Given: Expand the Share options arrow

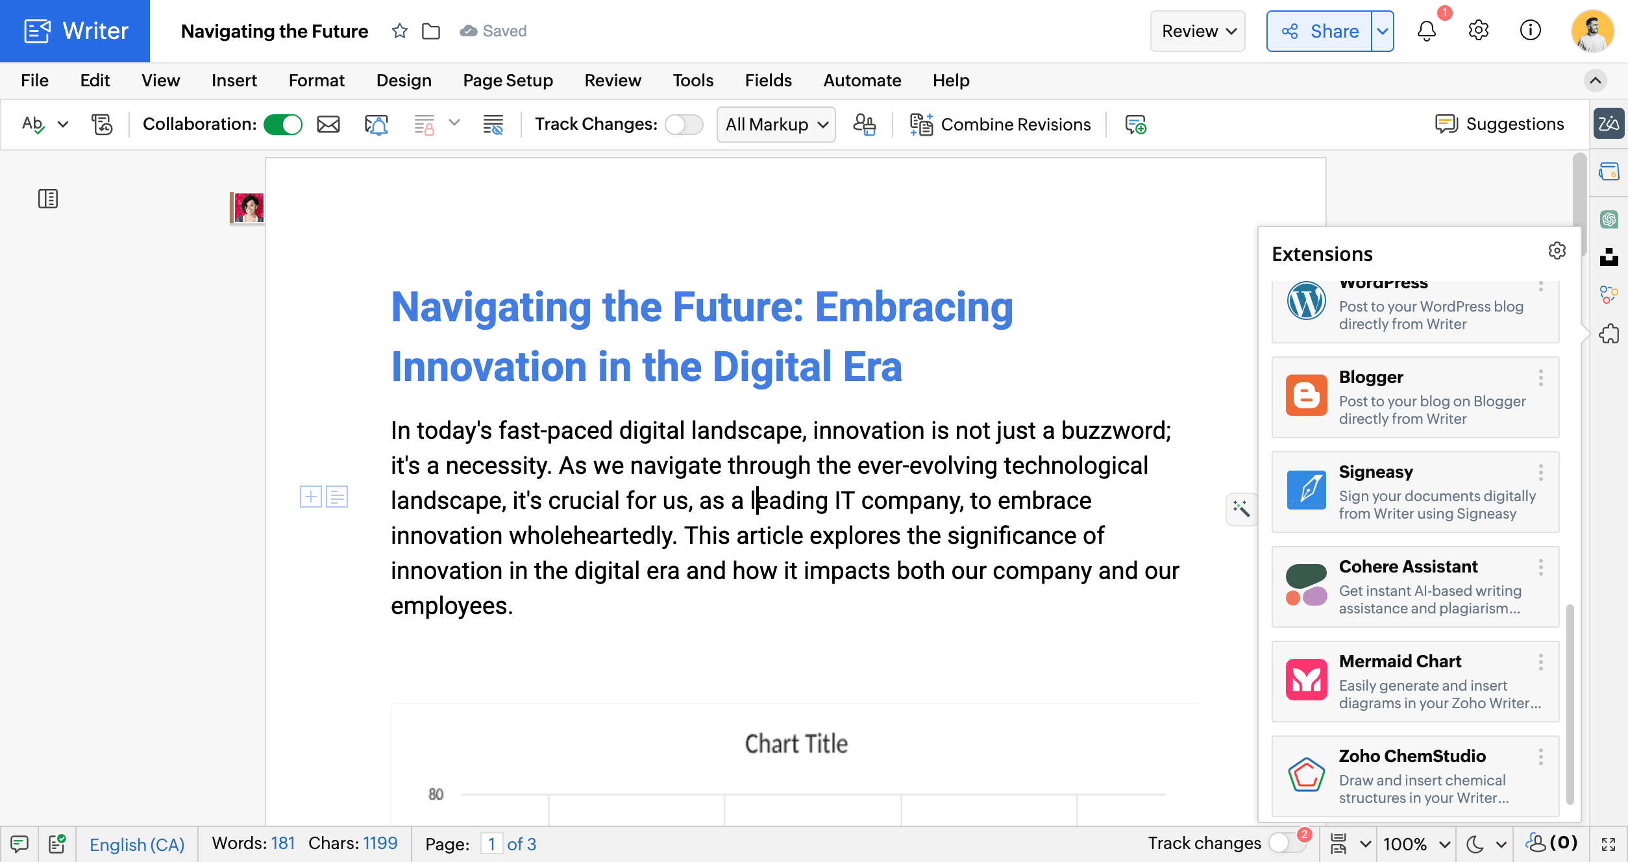Looking at the screenshot, I should click(x=1383, y=31).
